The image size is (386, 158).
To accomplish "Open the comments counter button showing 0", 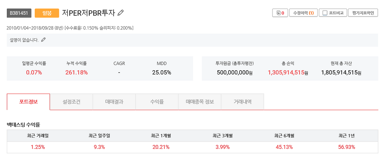I will [280, 13].
